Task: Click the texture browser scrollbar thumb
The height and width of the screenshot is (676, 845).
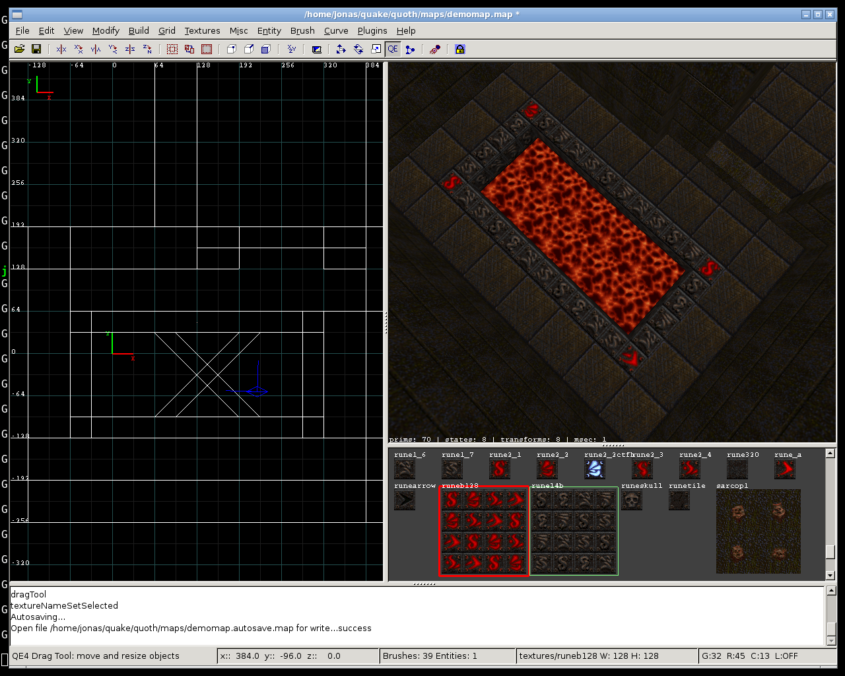Action: coord(830,552)
